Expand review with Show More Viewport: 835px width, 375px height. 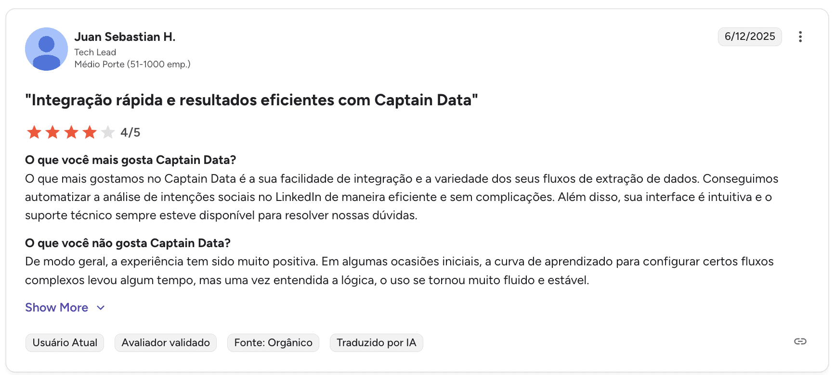[x=57, y=308]
